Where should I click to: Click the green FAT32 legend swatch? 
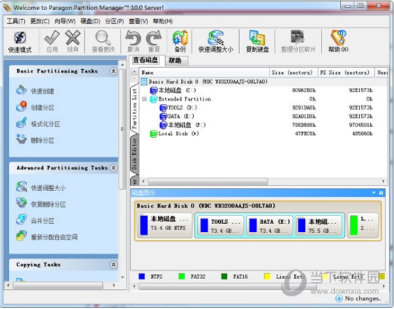click(181, 277)
